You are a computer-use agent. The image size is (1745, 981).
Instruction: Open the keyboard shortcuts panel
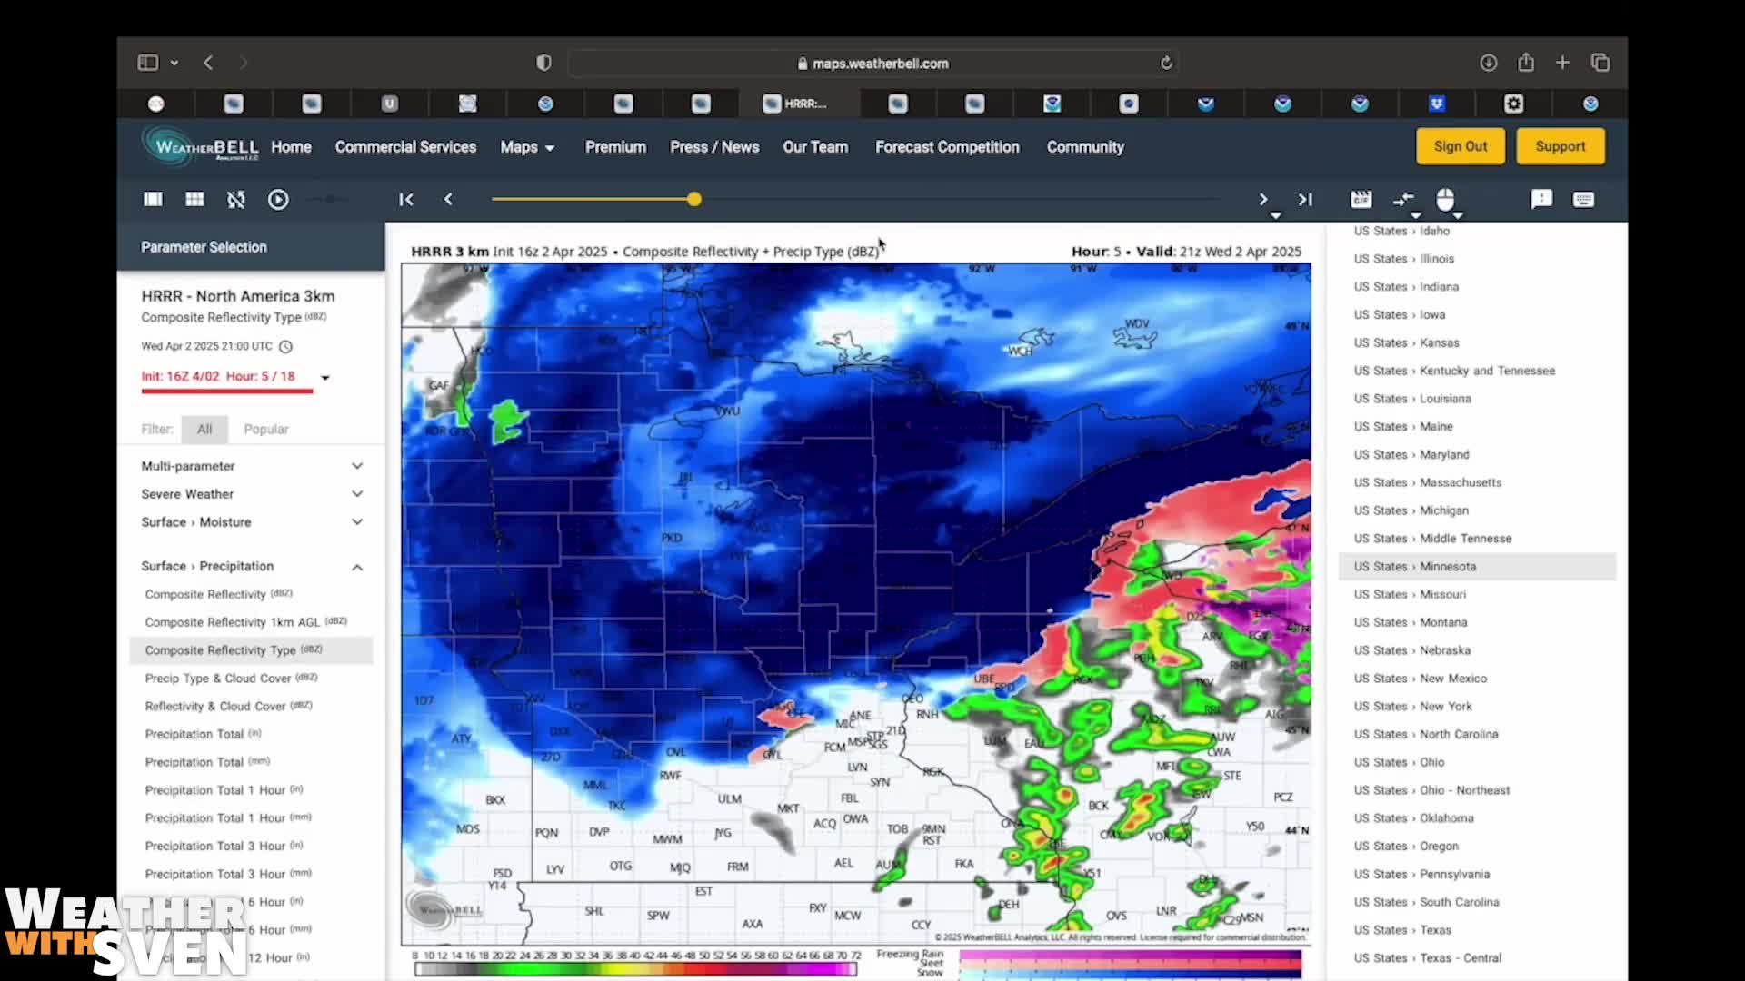(1583, 200)
